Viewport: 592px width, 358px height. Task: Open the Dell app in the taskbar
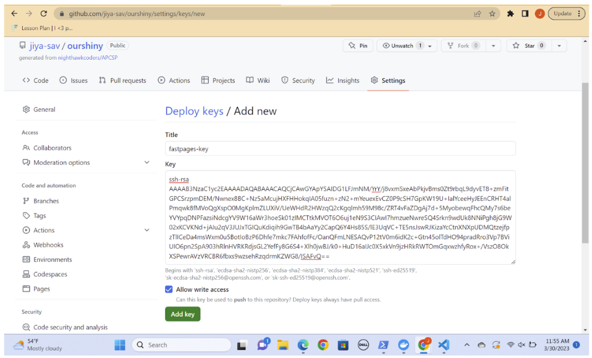coord(363,345)
